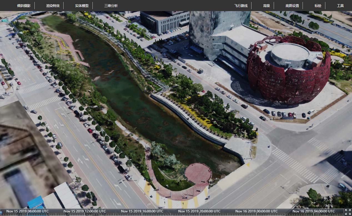Click the 飞行路线 menu item
The image size is (352, 216).
(241, 6)
